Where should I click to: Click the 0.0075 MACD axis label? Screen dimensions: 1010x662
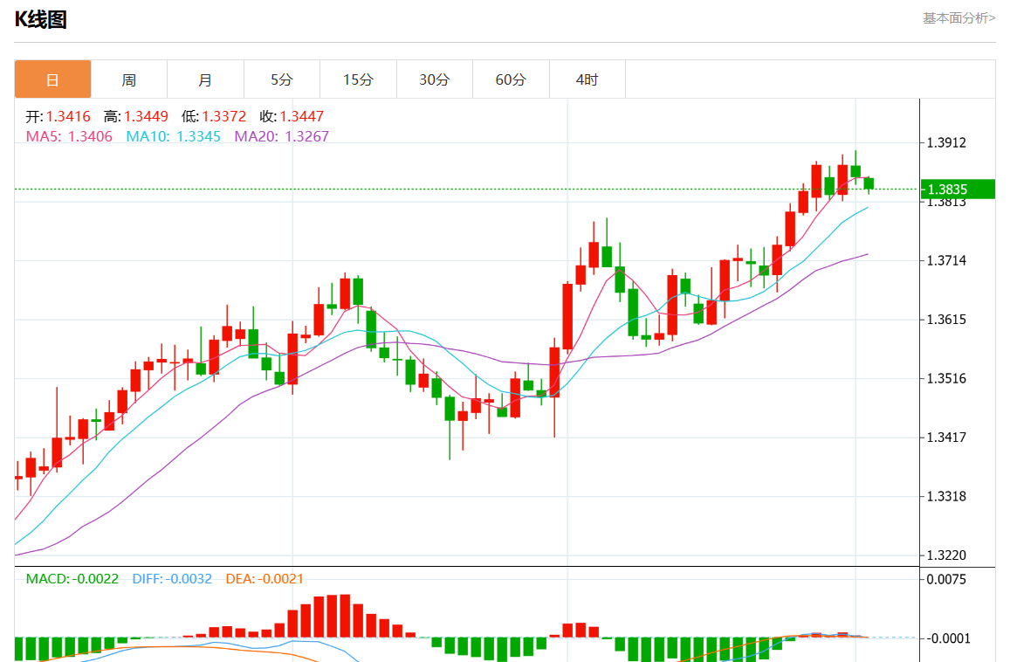coord(946,580)
